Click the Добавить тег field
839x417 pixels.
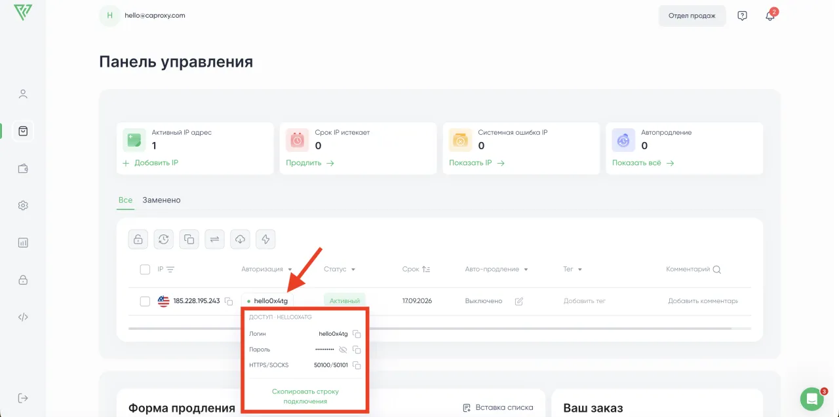point(585,301)
